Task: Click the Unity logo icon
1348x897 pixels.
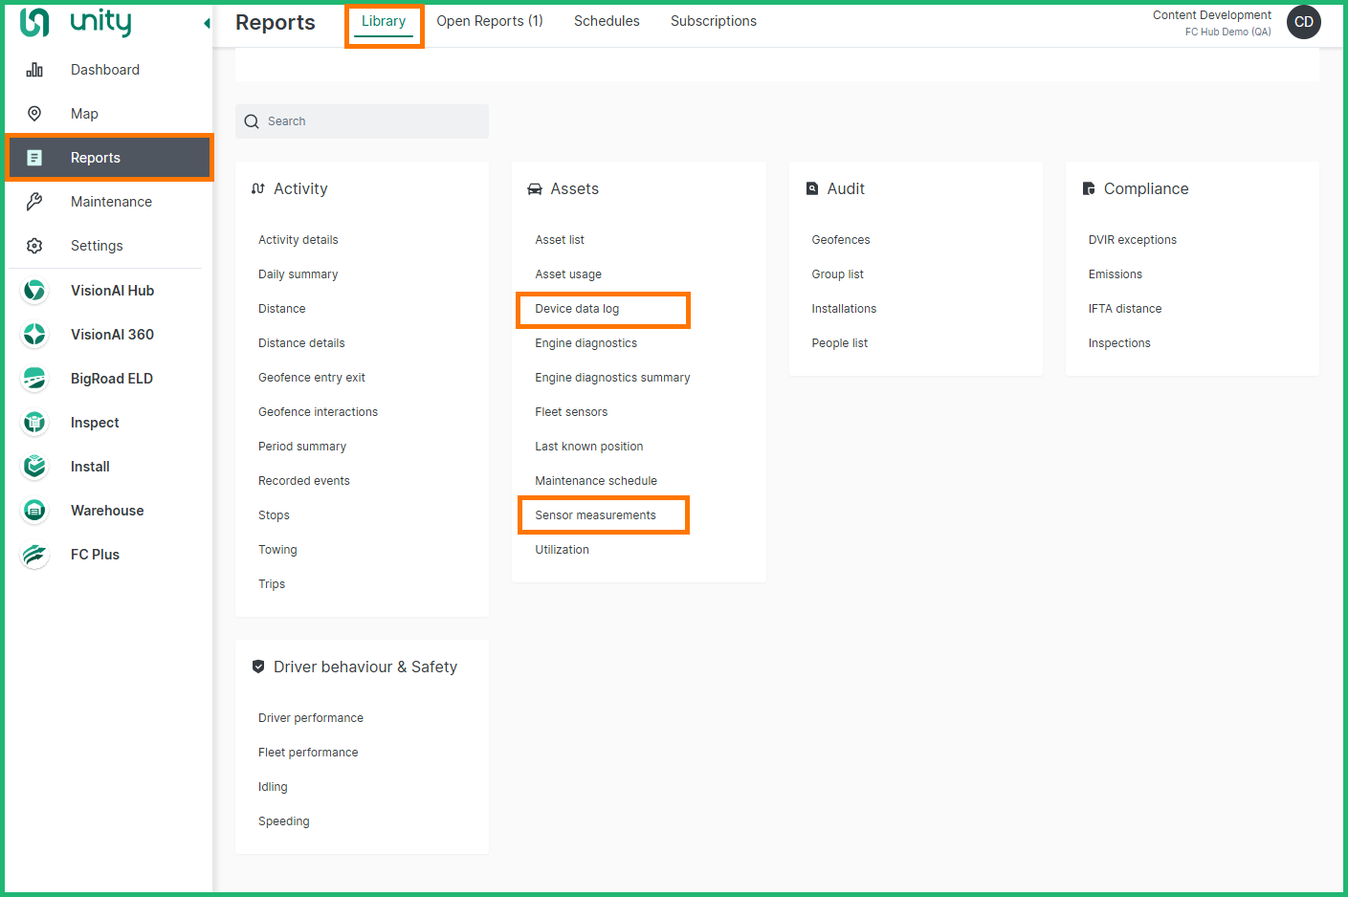Action: point(34,22)
